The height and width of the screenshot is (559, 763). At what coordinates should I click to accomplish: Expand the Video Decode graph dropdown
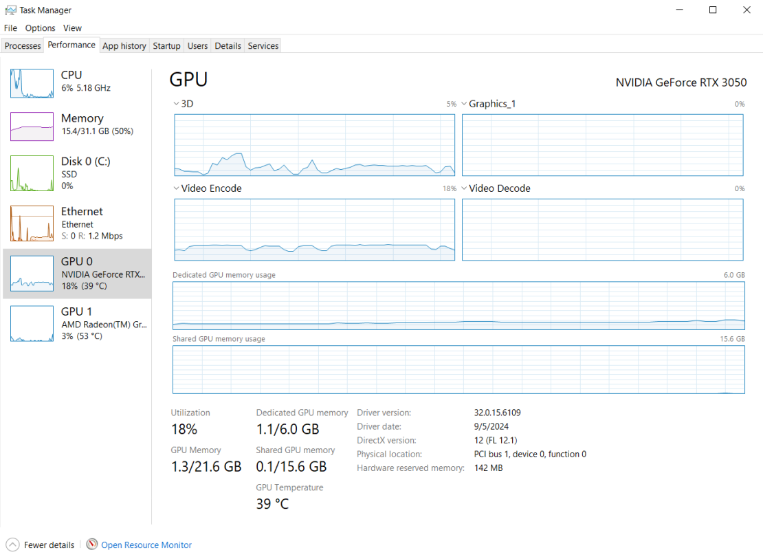464,188
